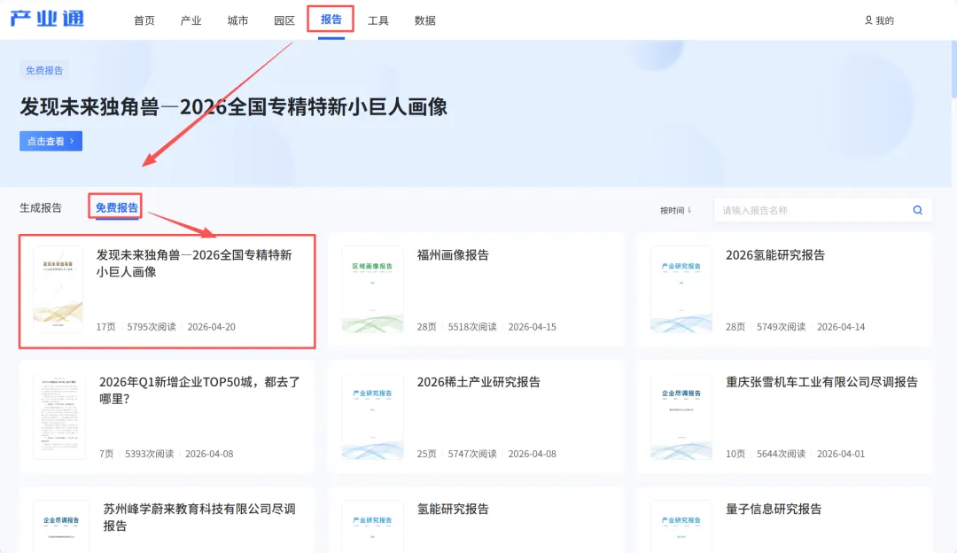
Task: Open the 福州画像报告 title
Action: [x=453, y=255]
